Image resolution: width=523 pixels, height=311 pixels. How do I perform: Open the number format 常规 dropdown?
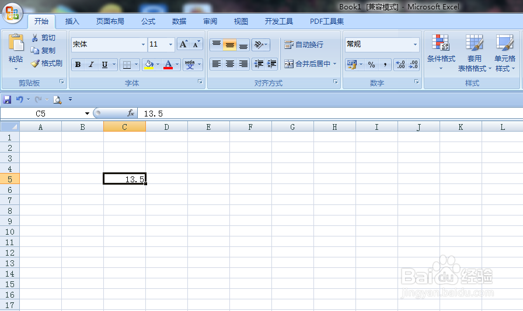tap(415, 44)
